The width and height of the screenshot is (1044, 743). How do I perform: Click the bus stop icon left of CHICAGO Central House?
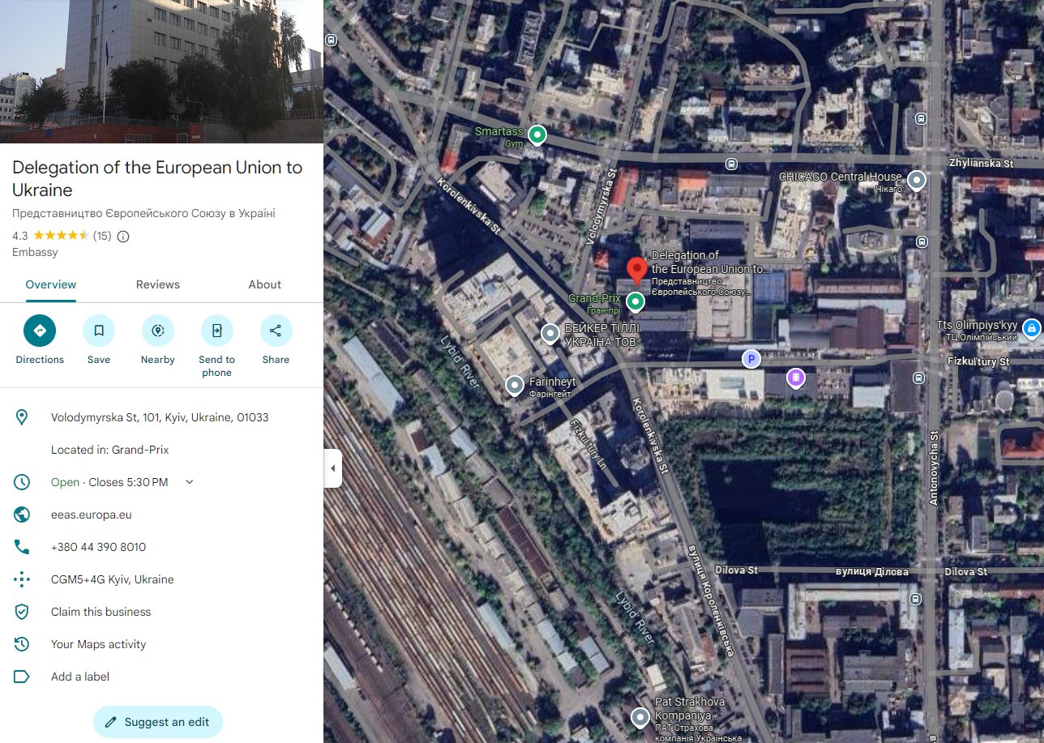point(731,164)
